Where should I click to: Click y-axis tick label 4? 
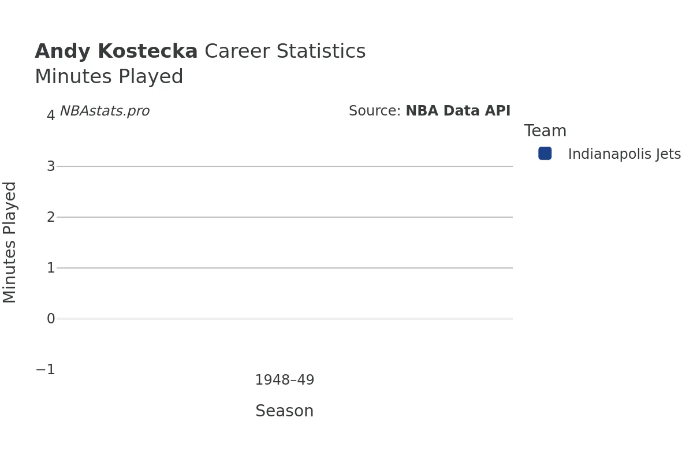(x=51, y=115)
